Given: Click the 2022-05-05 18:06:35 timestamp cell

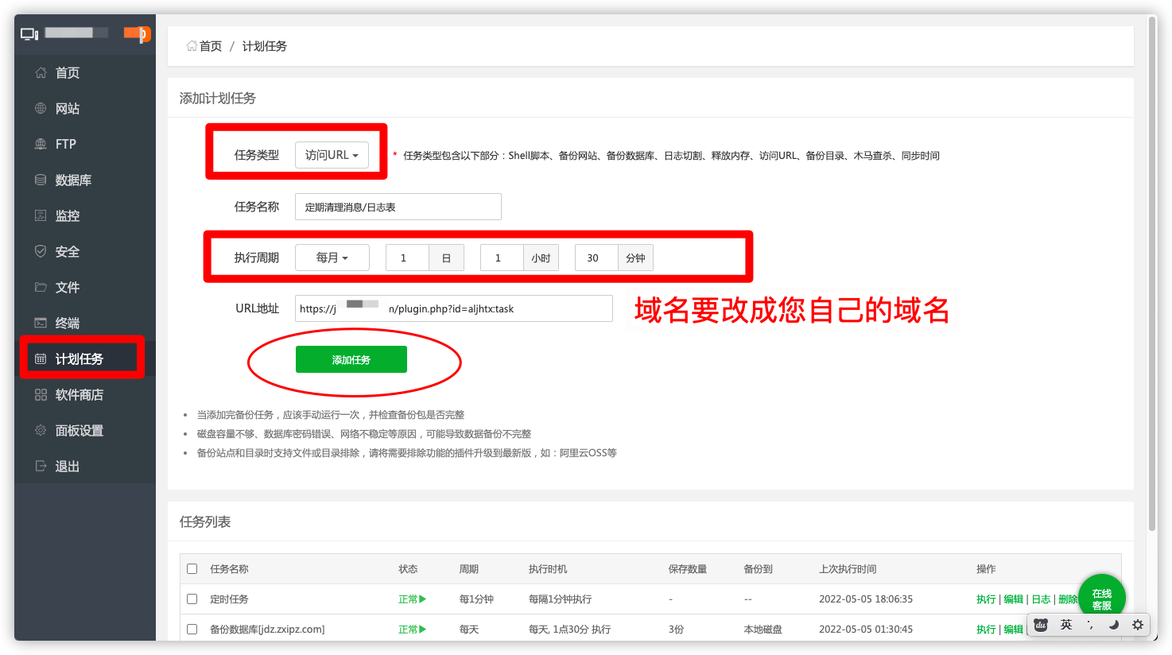Looking at the screenshot, I should (866, 599).
